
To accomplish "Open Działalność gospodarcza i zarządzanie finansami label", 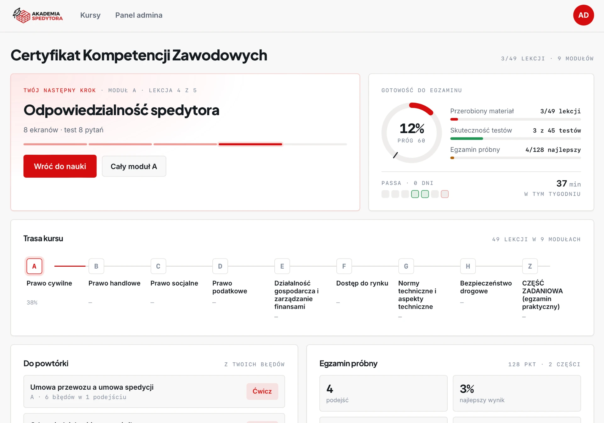I will pyautogui.click(x=296, y=295).
